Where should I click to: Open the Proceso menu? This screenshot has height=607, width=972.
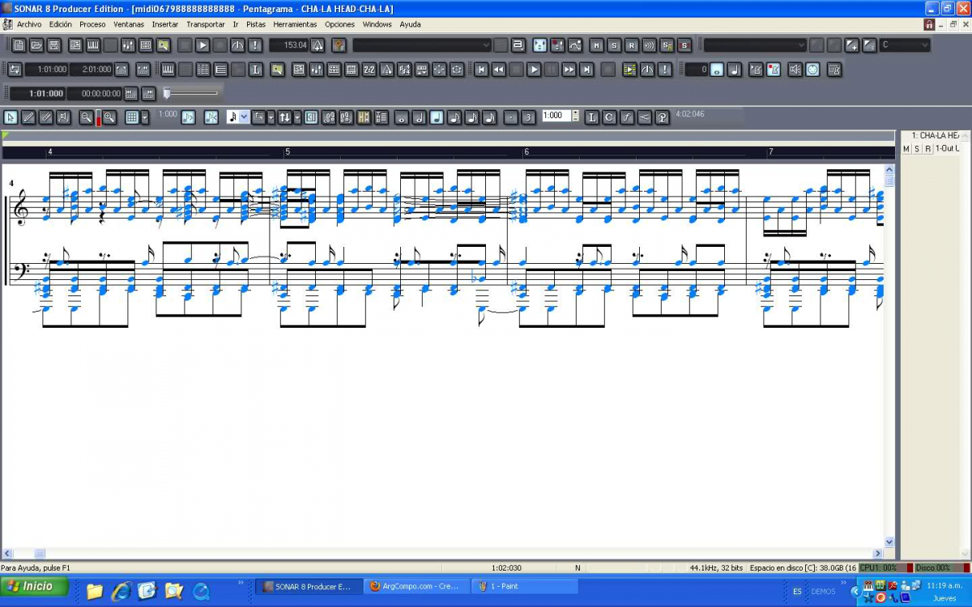92,24
